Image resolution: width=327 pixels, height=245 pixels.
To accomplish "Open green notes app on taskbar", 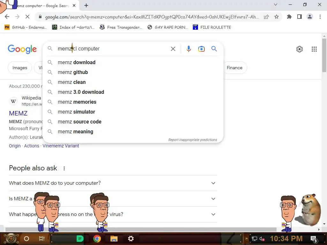I will click(x=80, y=239).
